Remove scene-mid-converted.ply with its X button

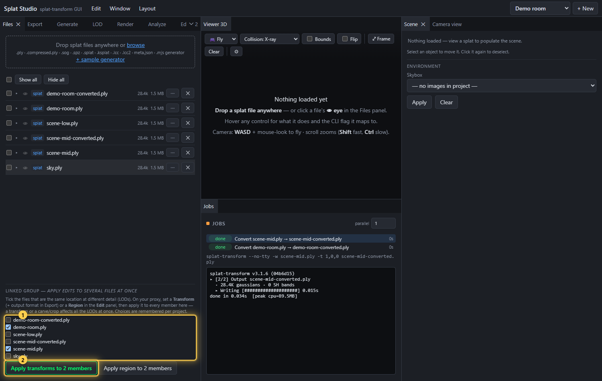(188, 138)
